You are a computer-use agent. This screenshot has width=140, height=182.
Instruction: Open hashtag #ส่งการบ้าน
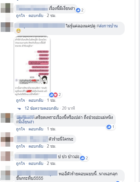coord(107,26)
